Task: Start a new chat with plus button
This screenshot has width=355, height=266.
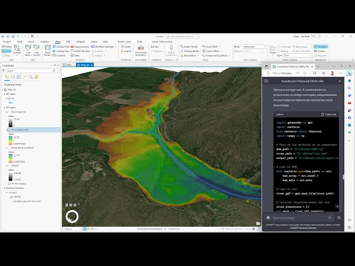Action: 339,81
